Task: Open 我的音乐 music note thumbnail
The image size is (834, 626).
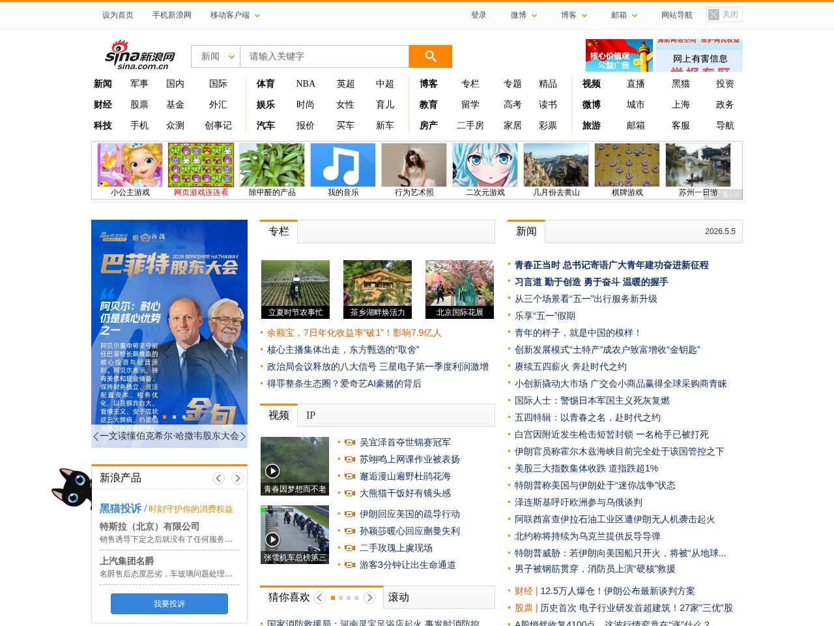Action: [x=343, y=165]
